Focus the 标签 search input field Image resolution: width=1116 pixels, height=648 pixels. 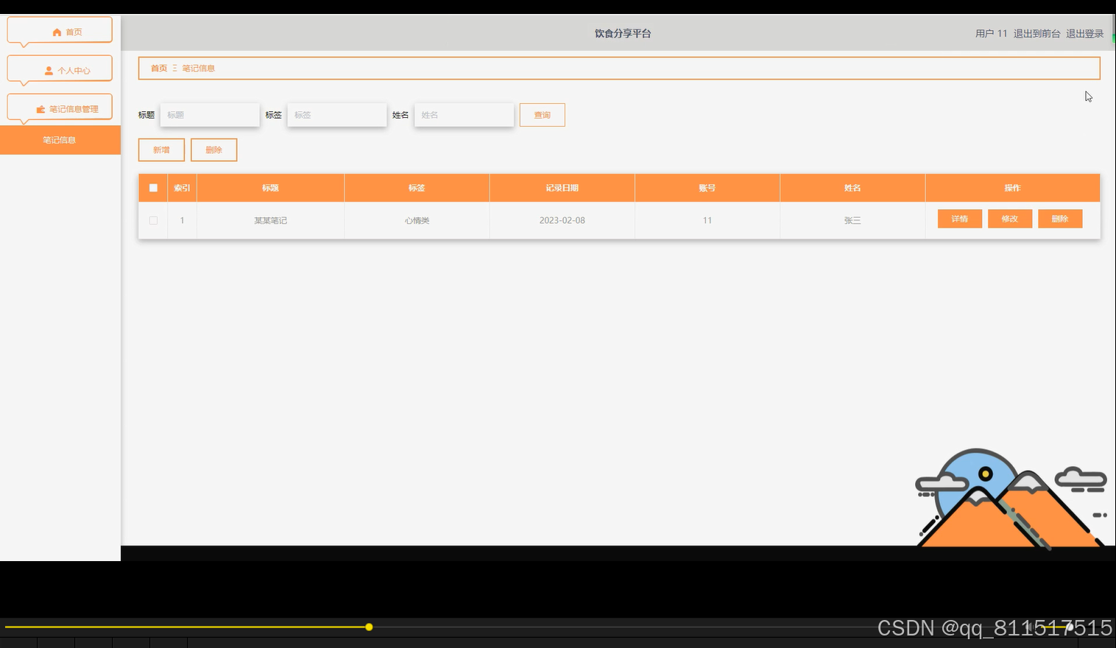337,115
